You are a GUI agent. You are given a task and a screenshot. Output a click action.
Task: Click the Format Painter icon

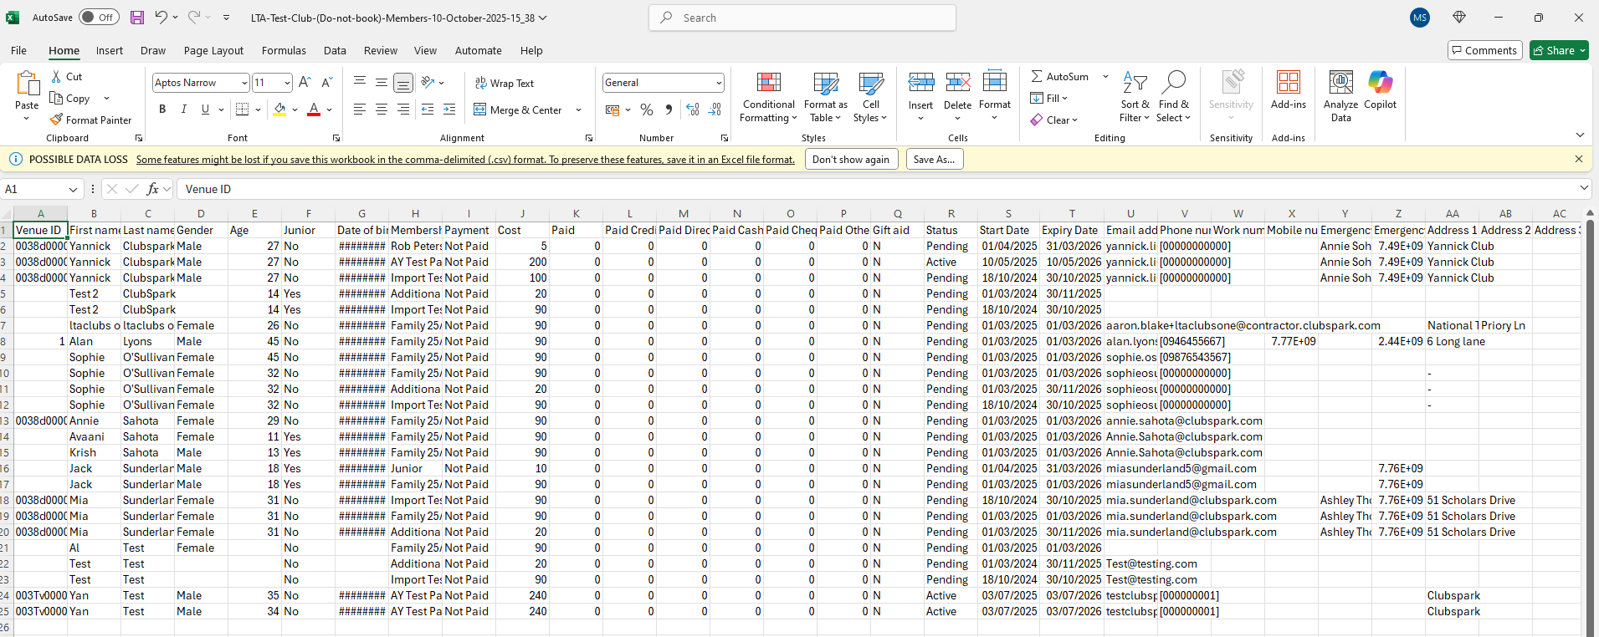coord(57,120)
